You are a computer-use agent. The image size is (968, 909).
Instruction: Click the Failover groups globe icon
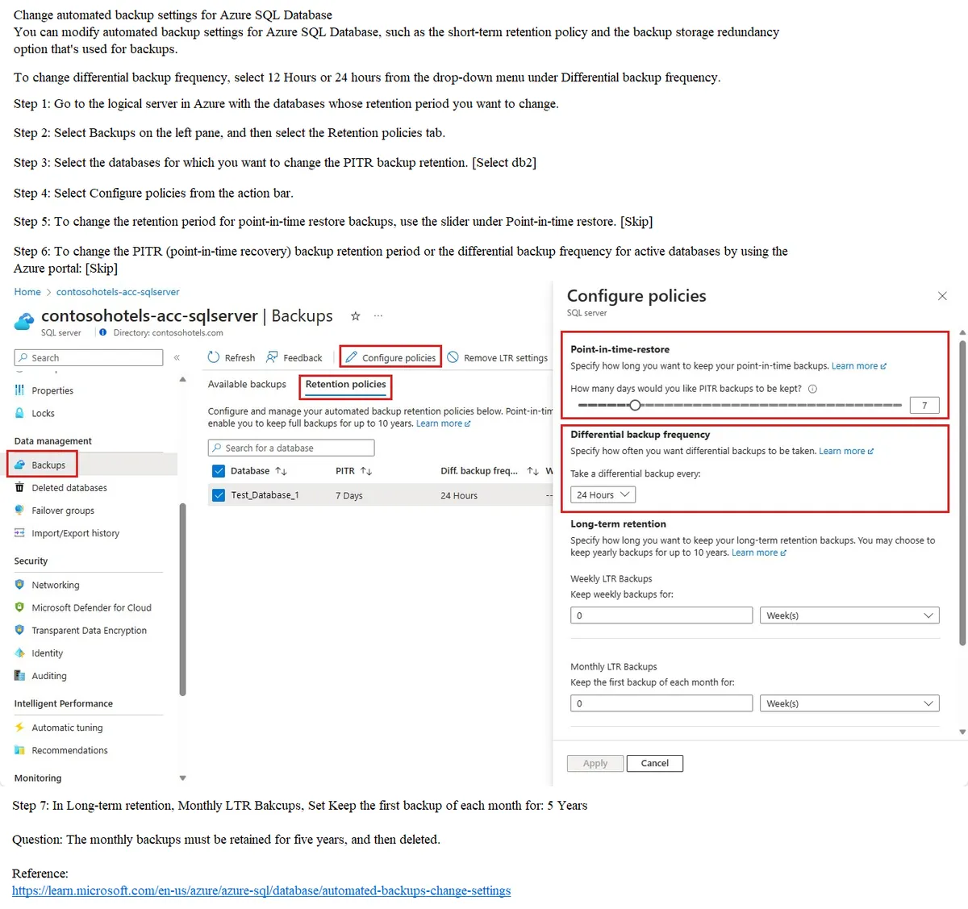click(x=19, y=511)
